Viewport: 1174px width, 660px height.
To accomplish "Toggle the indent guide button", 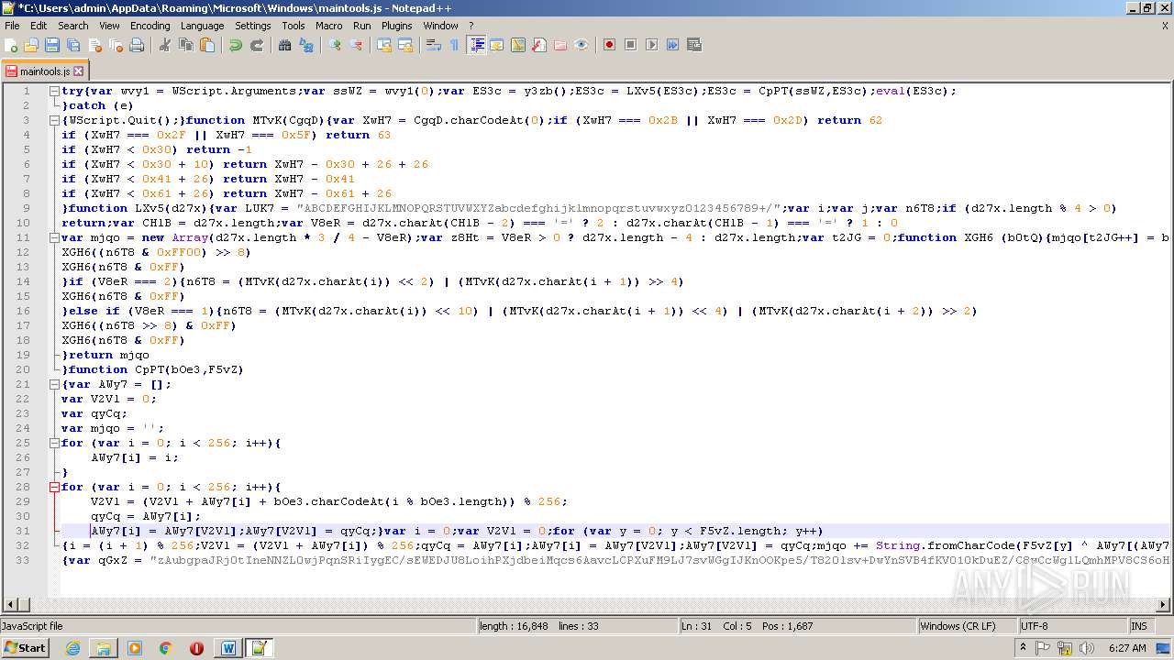I will [x=476, y=45].
